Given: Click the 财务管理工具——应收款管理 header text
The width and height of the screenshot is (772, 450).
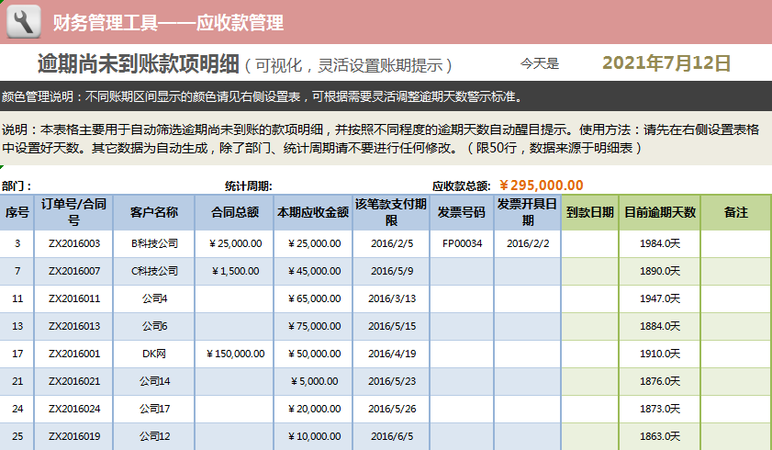Looking at the screenshot, I should (168, 22).
